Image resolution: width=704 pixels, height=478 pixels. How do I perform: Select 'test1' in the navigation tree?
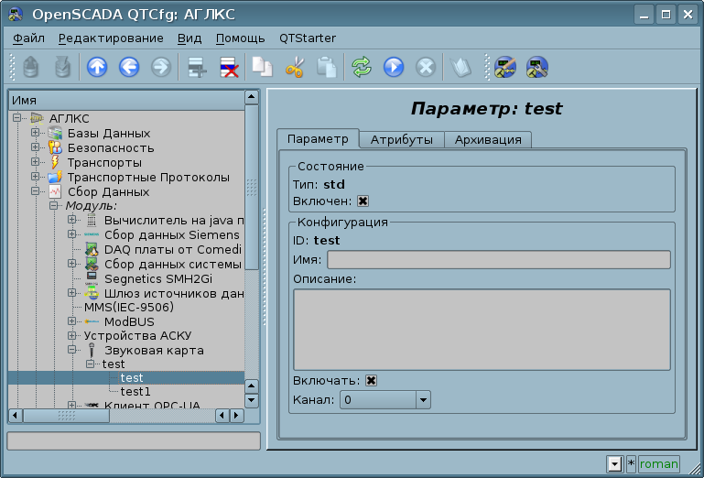(x=135, y=391)
